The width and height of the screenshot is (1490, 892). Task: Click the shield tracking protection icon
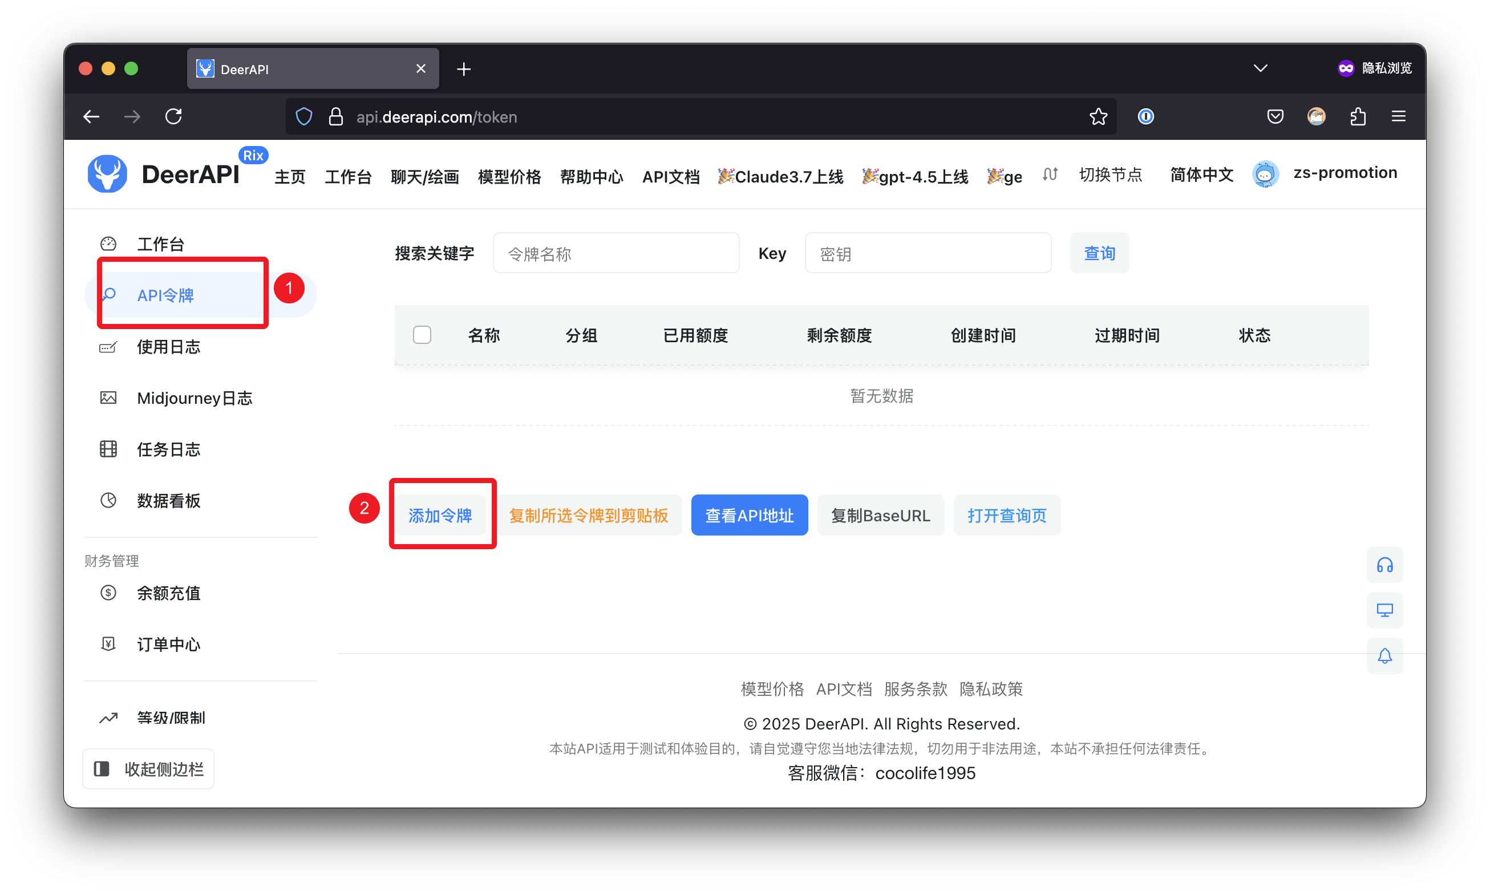click(x=304, y=116)
